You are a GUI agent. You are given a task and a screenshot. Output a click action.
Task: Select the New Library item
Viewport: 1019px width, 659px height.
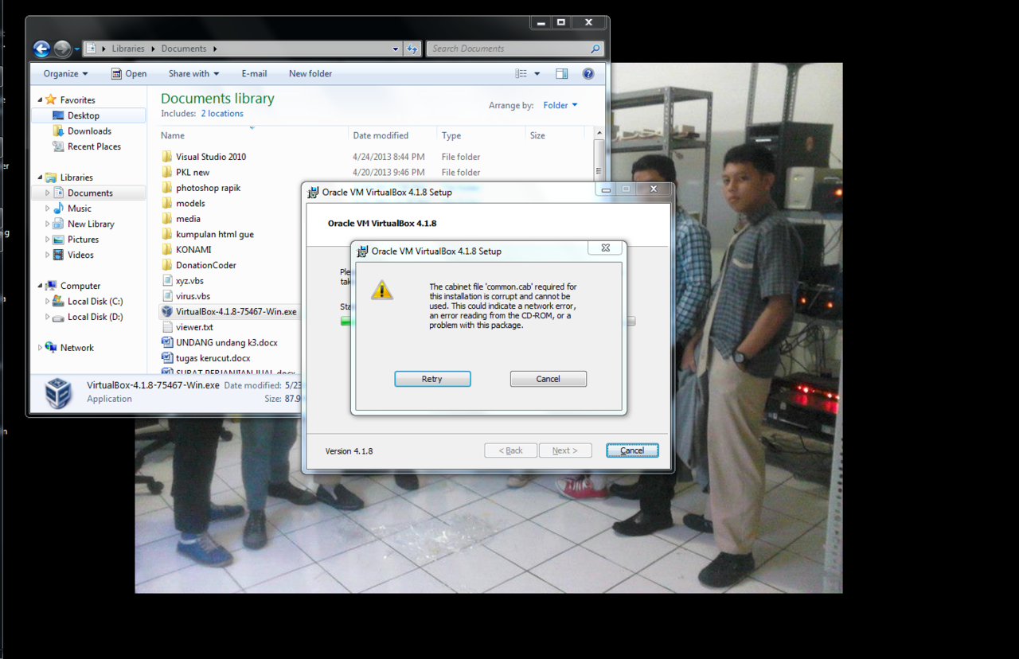click(91, 224)
